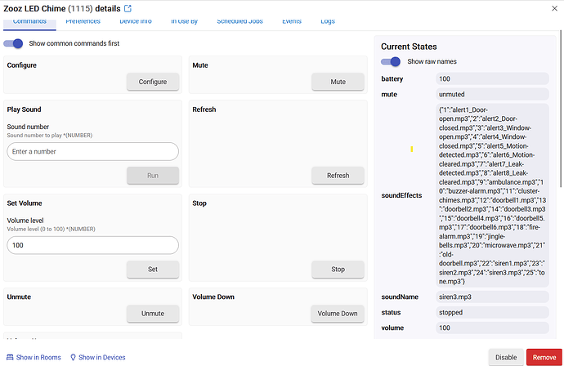The image size is (564, 366).
Task: Click the Mute button
Action: click(x=338, y=82)
